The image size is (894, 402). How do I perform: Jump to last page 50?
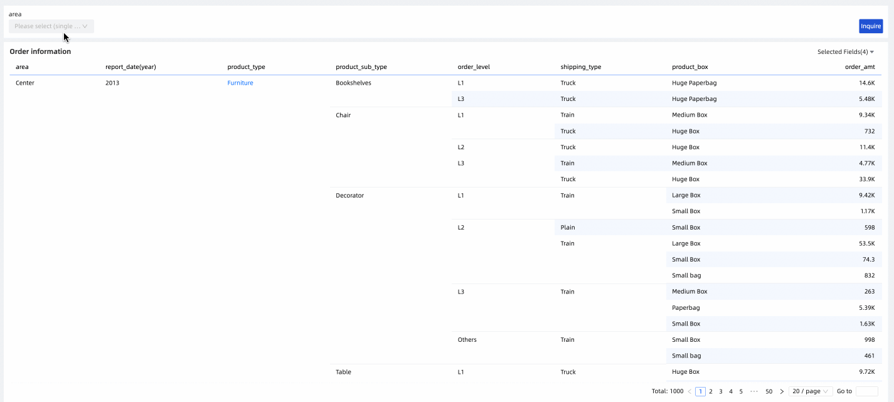tap(769, 391)
